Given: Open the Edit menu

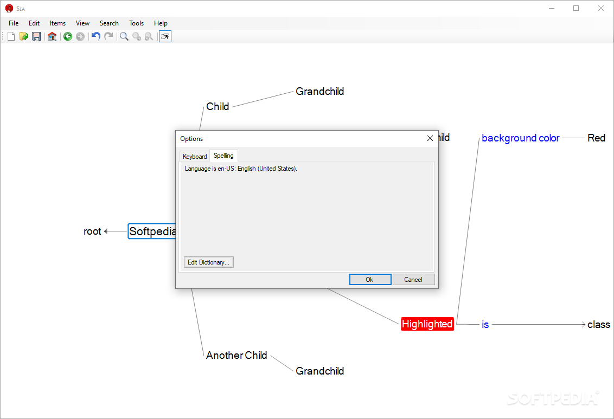Looking at the screenshot, I should (34, 23).
